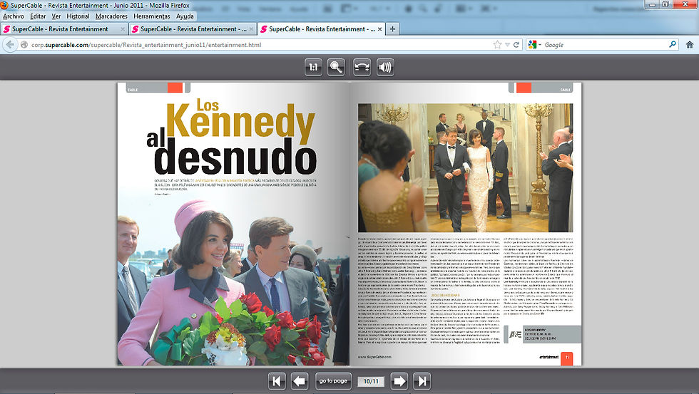
Task: Close the active third SuperCable tab
Action: (379, 29)
